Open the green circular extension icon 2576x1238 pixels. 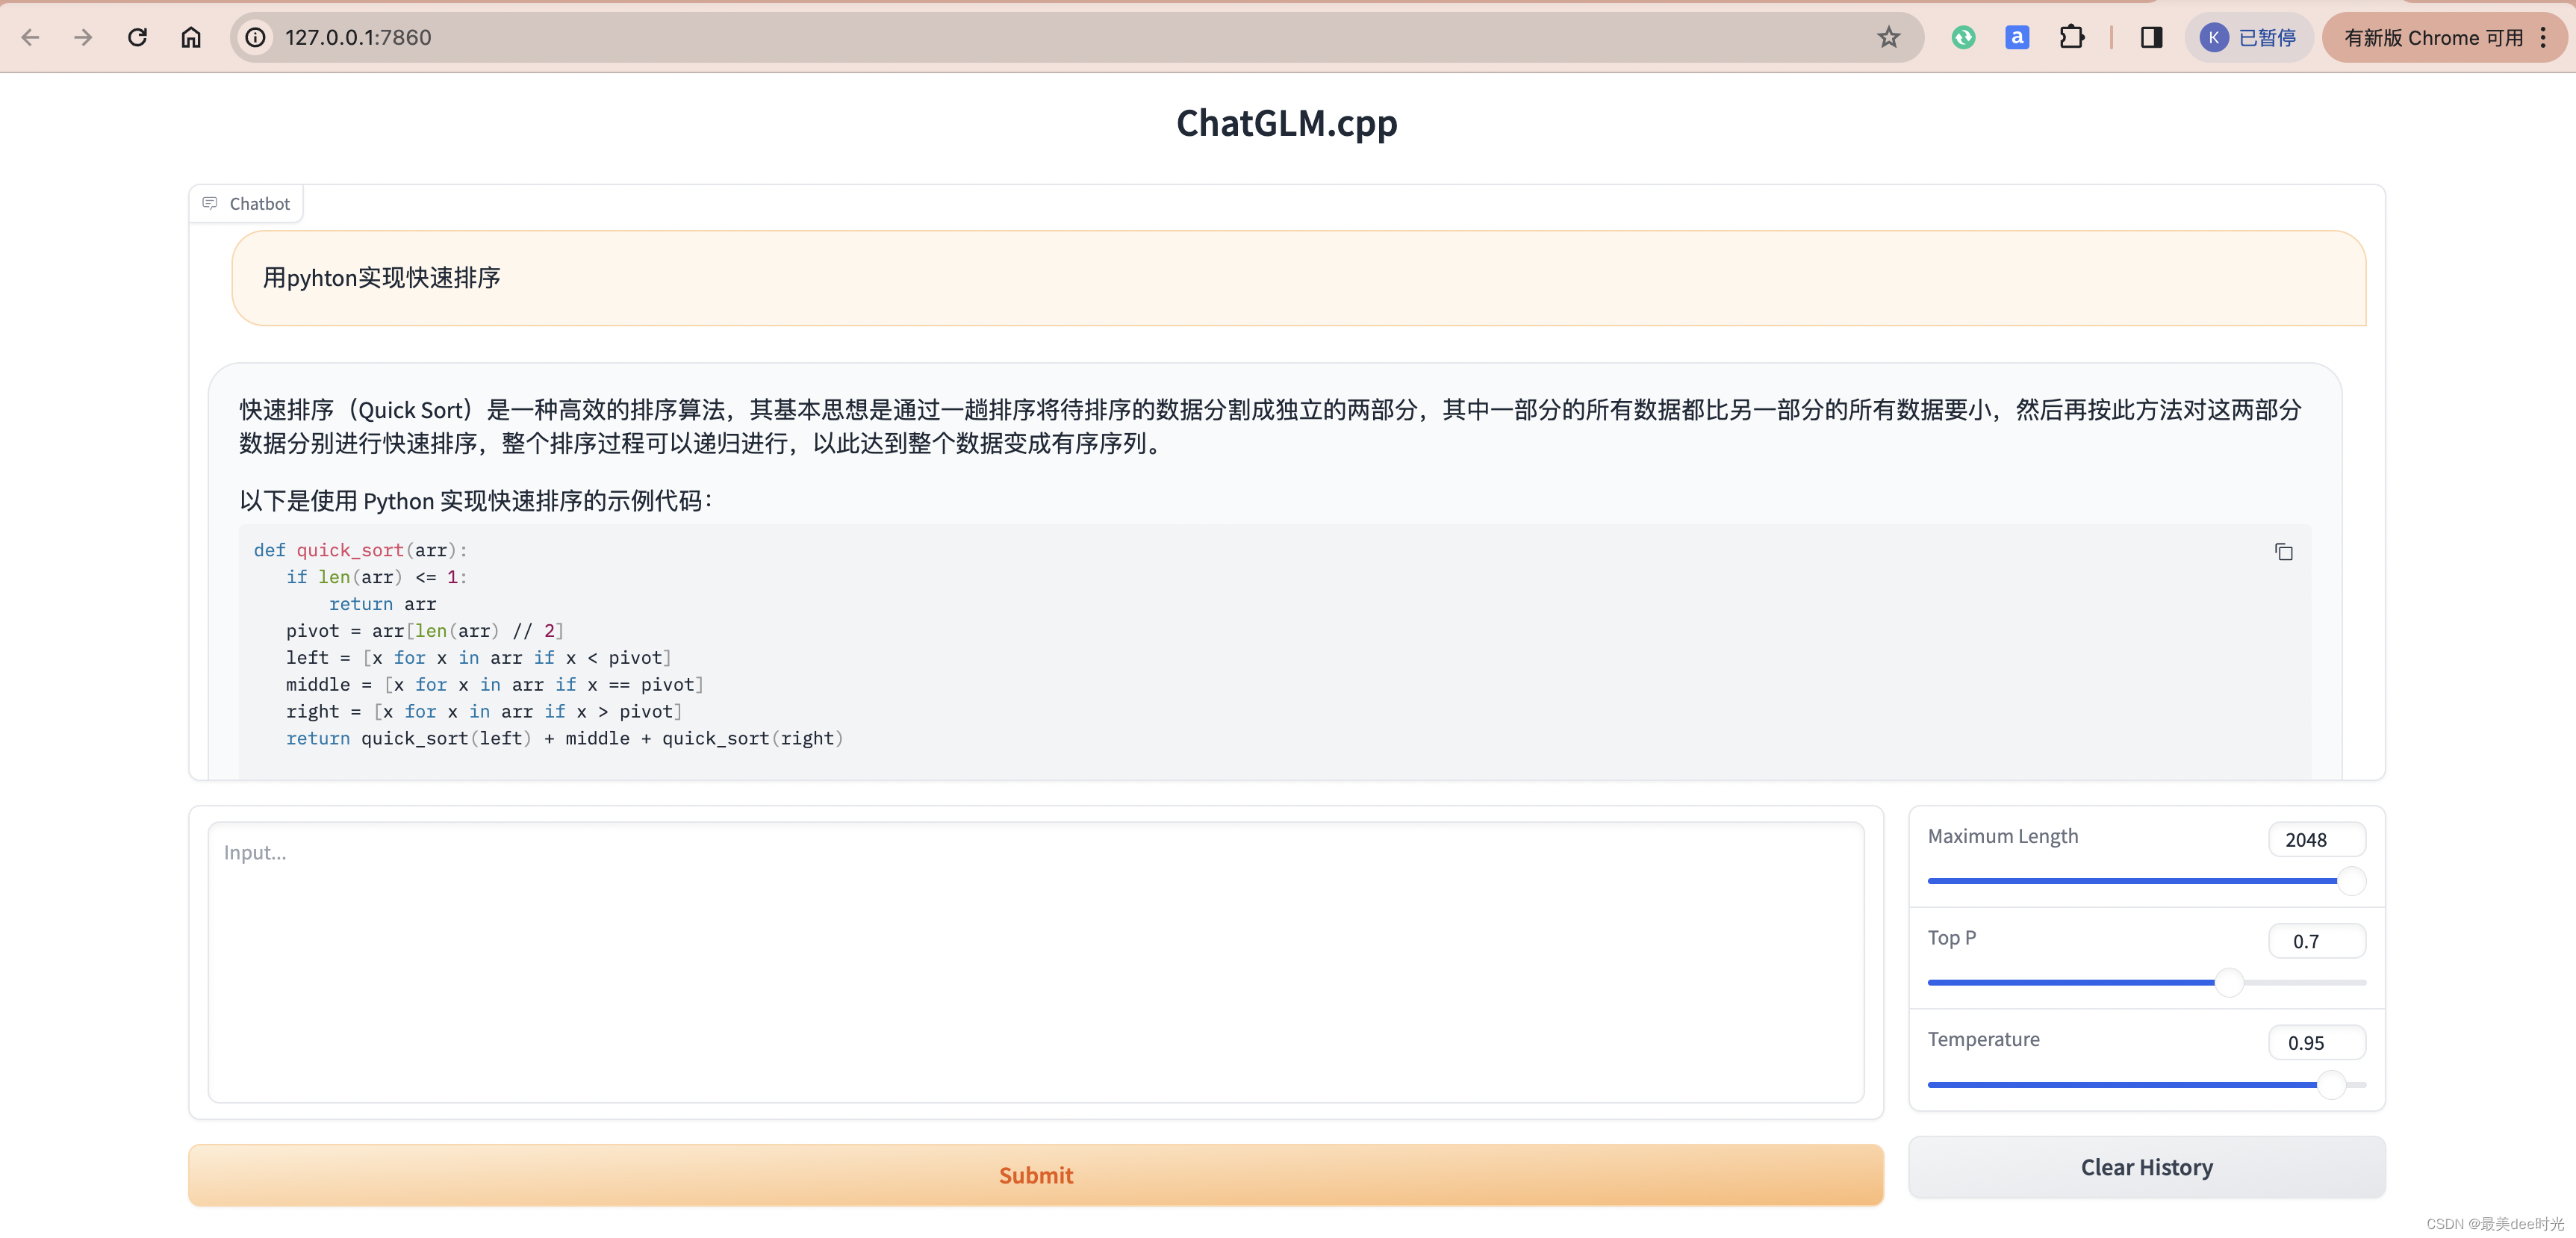[x=1963, y=37]
